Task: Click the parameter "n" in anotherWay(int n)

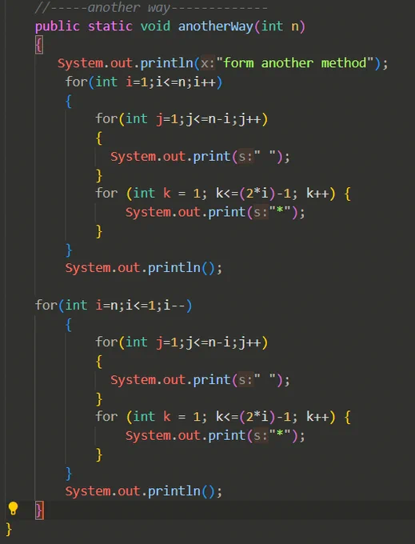Action: point(295,26)
